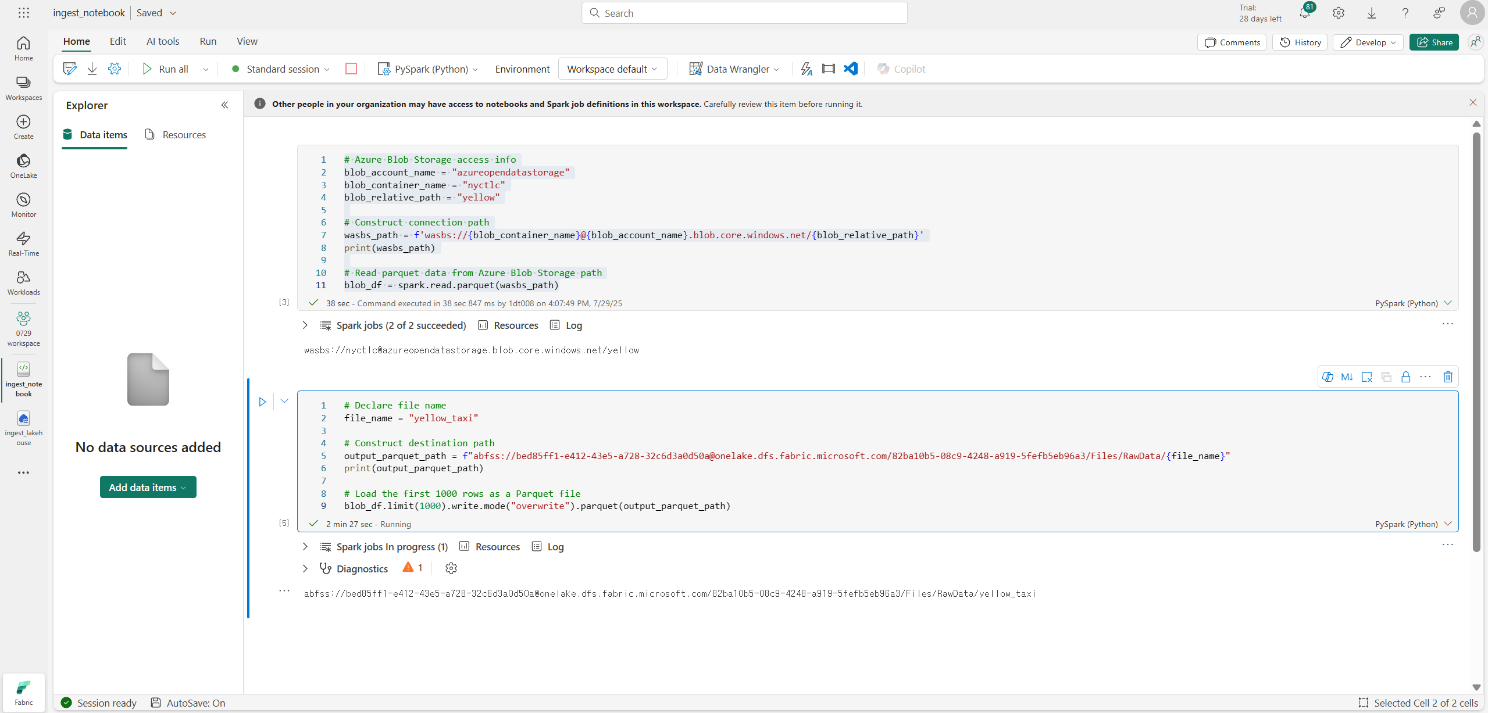Screen dimensions: 1488x713
Task: Run the file name cell
Action: click(262, 402)
